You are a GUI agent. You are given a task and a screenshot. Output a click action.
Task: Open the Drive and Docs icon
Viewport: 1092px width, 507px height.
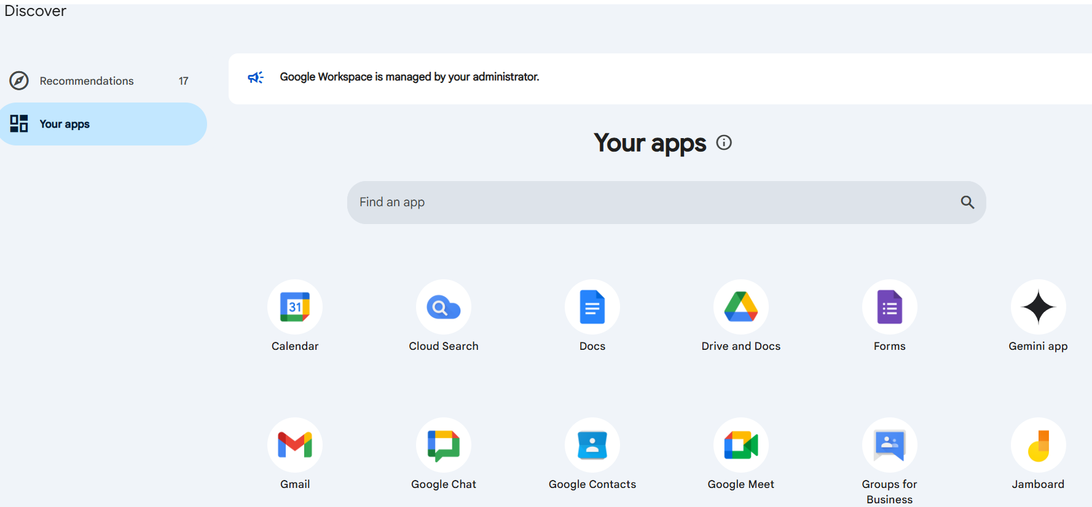pyautogui.click(x=741, y=307)
